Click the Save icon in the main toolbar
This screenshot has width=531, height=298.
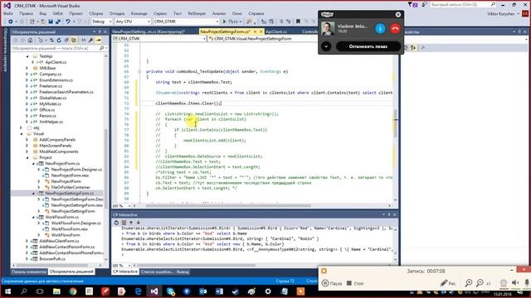[51, 22]
